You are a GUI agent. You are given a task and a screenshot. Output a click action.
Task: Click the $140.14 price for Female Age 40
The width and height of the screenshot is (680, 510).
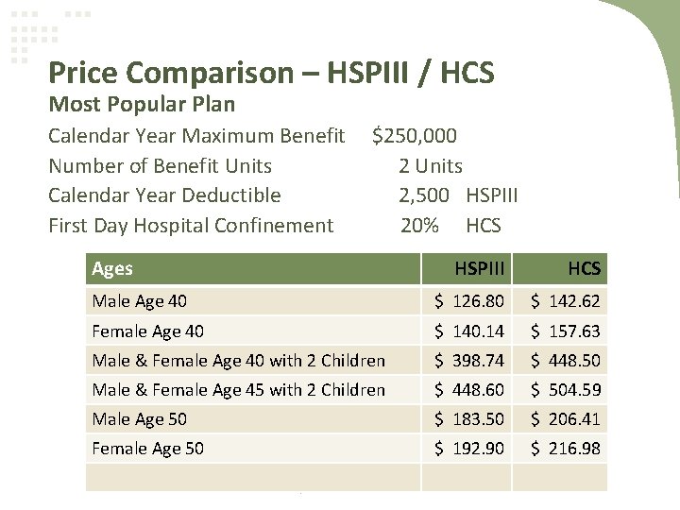pyautogui.click(x=469, y=331)
